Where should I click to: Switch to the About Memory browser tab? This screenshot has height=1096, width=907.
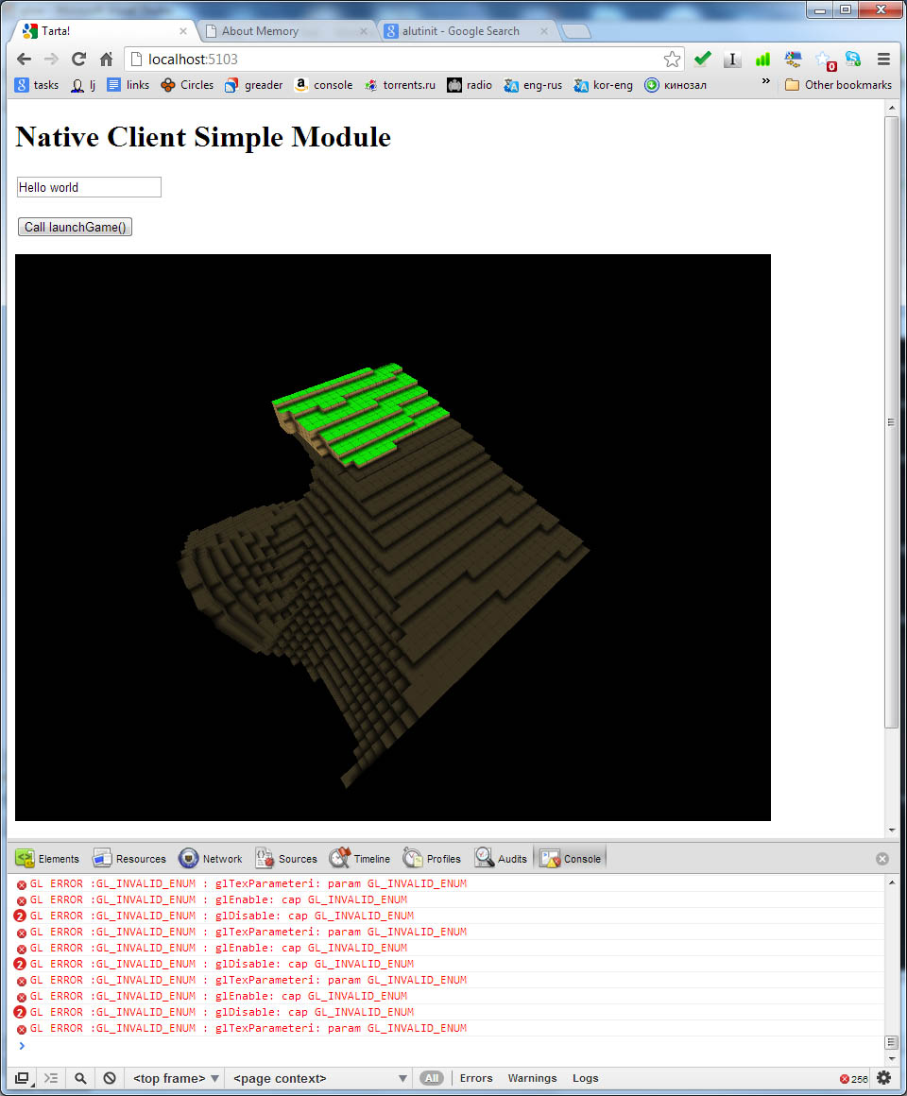coord(280,31)
